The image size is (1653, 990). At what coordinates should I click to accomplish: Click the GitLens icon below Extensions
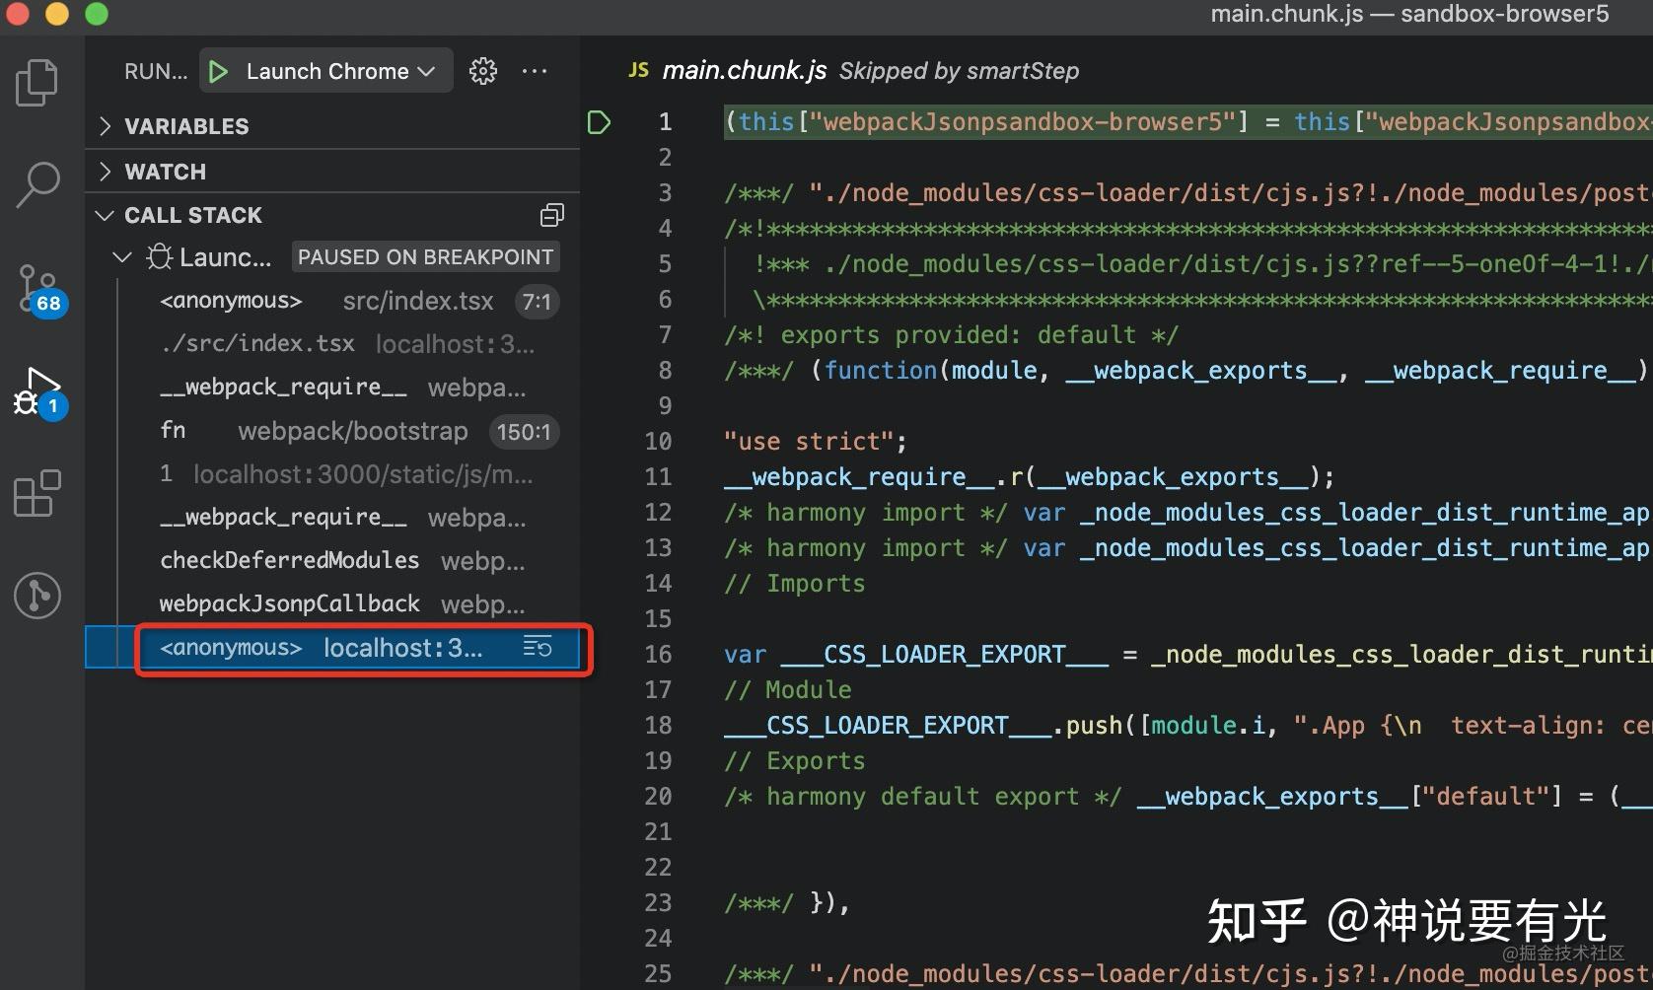37,596
